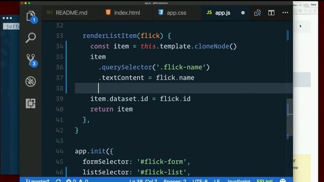
Task: Click on 'app.init' in line 44
Action: (x=90, y=151)
